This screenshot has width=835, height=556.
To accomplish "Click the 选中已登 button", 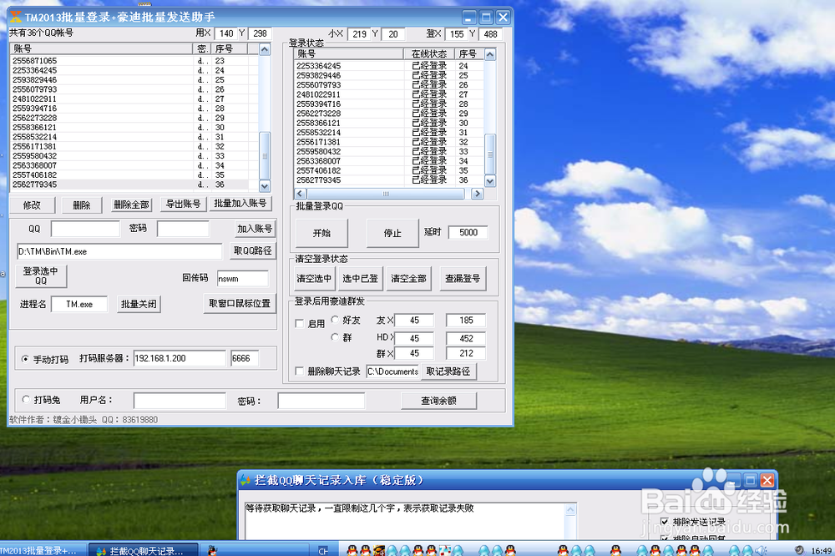I will click(360, 279).
